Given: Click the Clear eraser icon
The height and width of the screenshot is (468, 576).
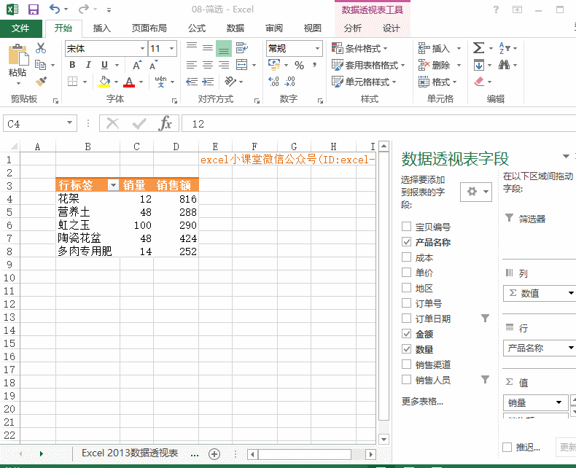Looking at the screenshot, I should 479,81.
